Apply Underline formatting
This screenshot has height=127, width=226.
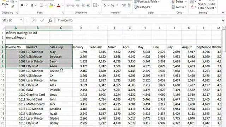[x=32, y=5]
